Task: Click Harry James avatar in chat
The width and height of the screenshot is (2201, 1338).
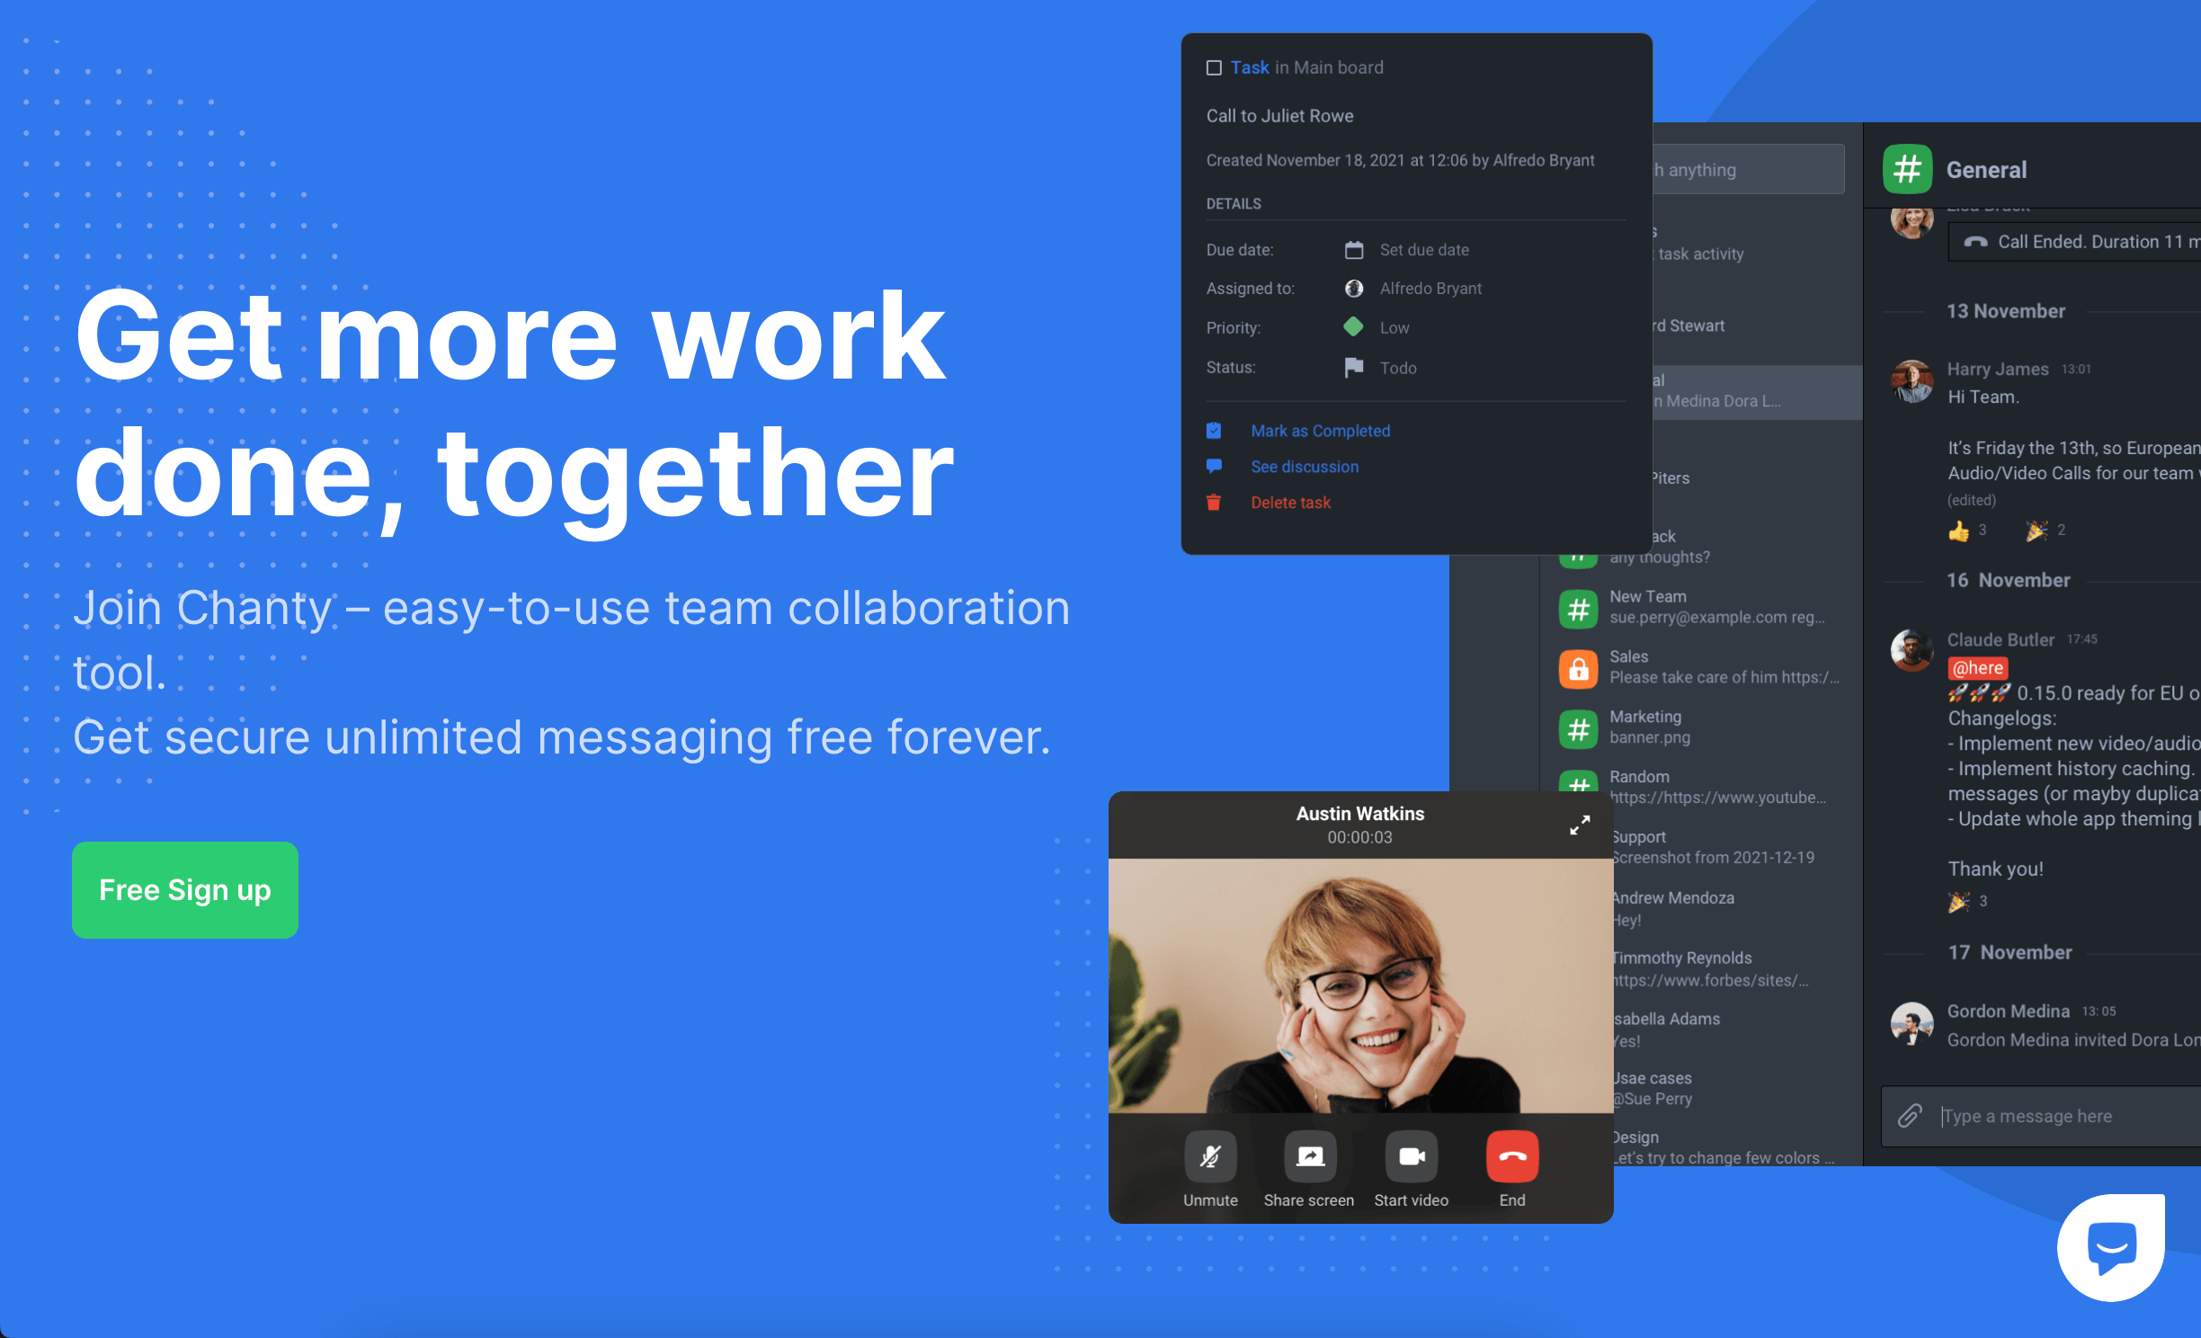Action: tap(1912, 381)
